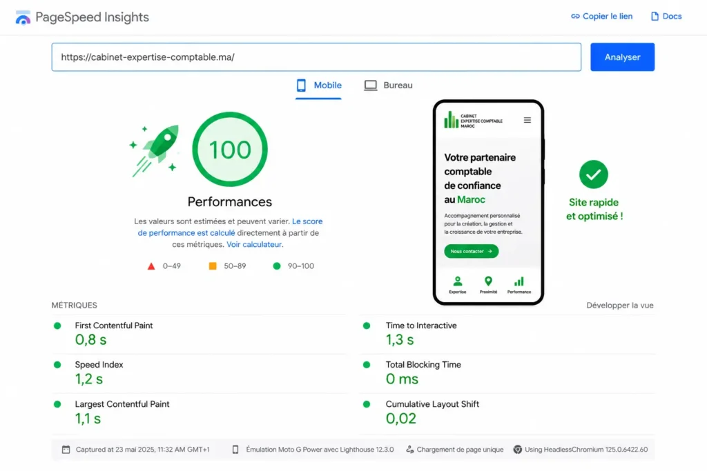Click the orange square 50–89 legend icon

(213, 266)
